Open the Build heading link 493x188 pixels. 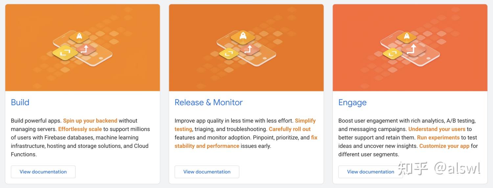[x=20, y=103]
